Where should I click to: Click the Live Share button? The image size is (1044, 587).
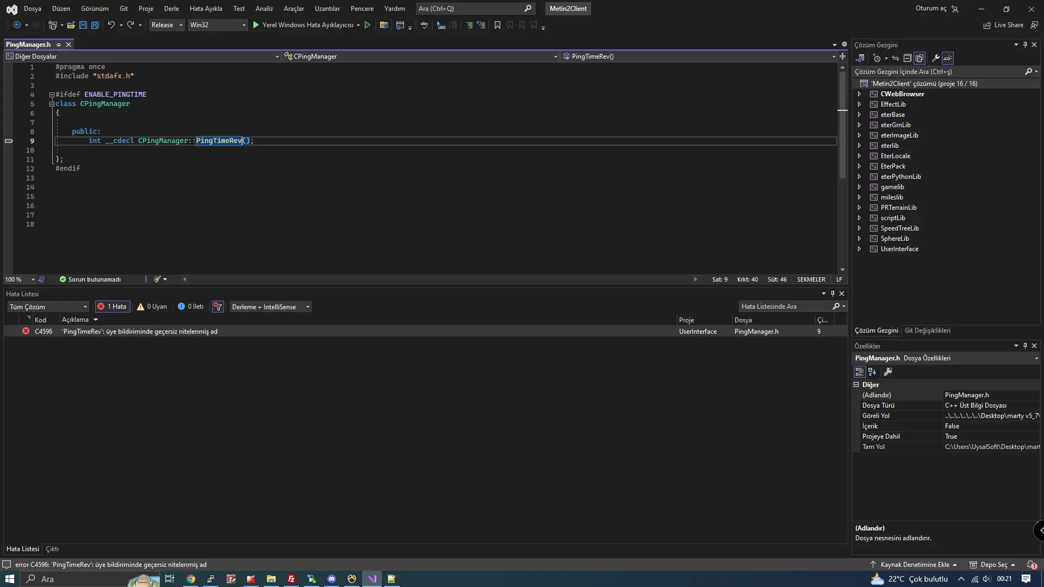(1003, 25)
